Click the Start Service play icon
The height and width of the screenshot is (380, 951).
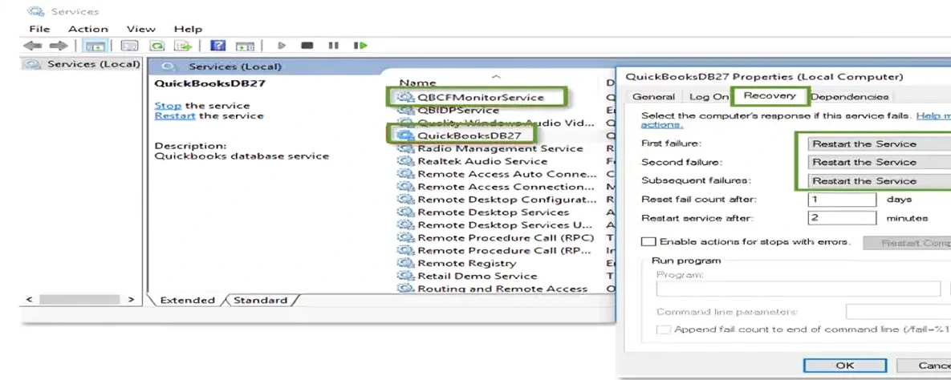point(282,46)
